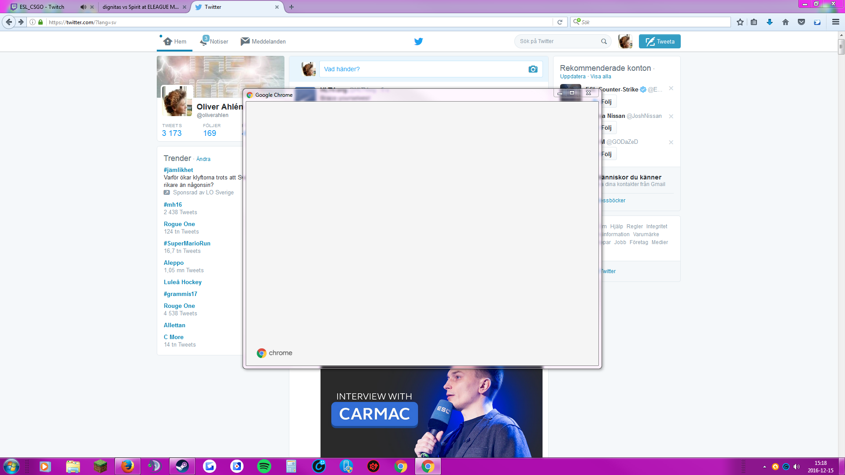Switch to ESL_CSGO - Twitch tab

click(42, 7)
